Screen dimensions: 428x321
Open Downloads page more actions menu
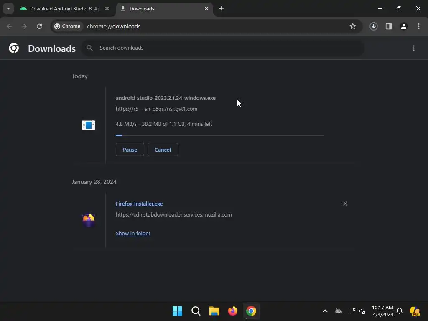(x=413, y=48)
